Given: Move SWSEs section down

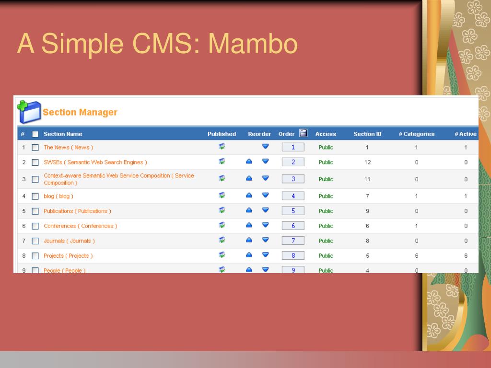Looking at the screenshot, I should pos(265,161).
